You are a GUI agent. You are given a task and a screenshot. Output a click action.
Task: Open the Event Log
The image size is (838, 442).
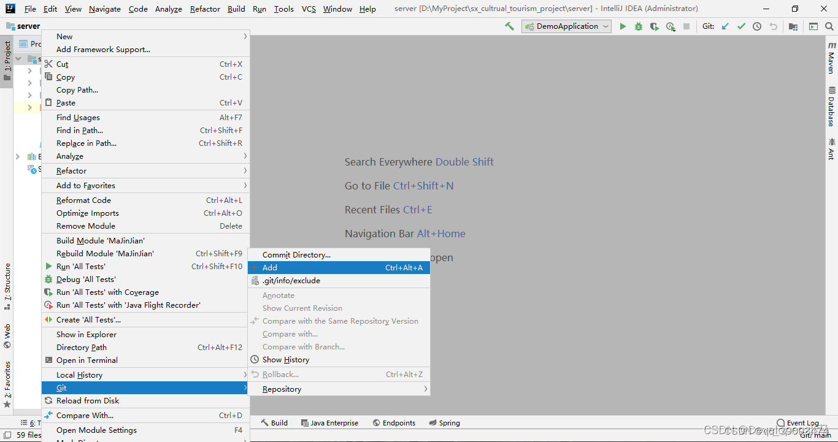click(x=798, y=423)
